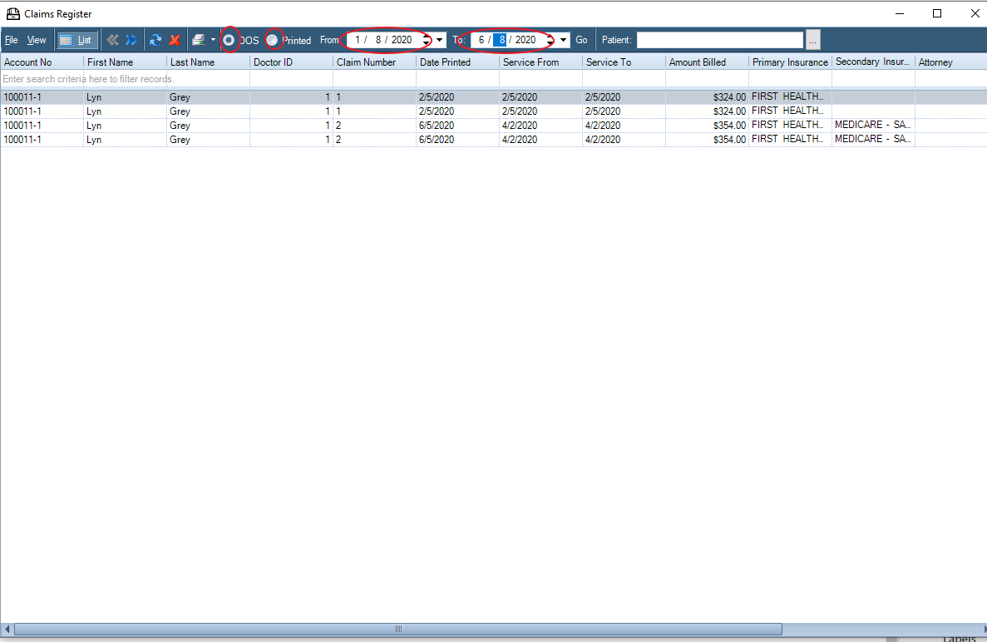Screen dimensions: 987x642
Task: Click the Claims Register title bar icon
Action: tap(13, 13)
